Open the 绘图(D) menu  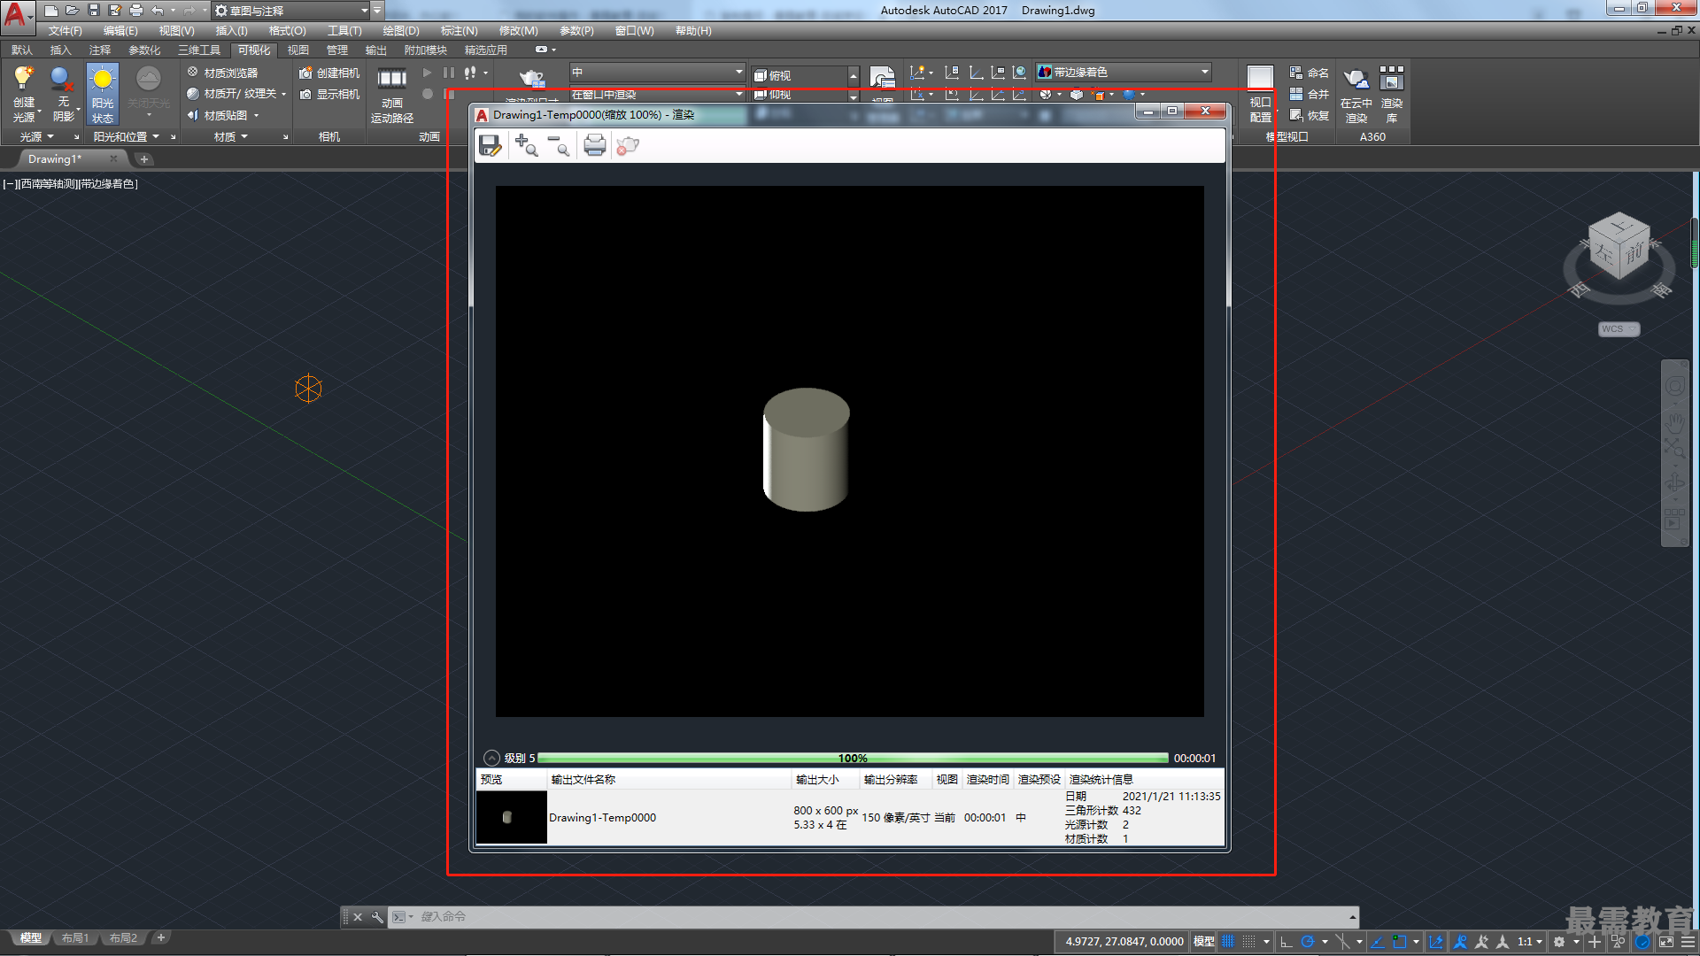(401, 31)
